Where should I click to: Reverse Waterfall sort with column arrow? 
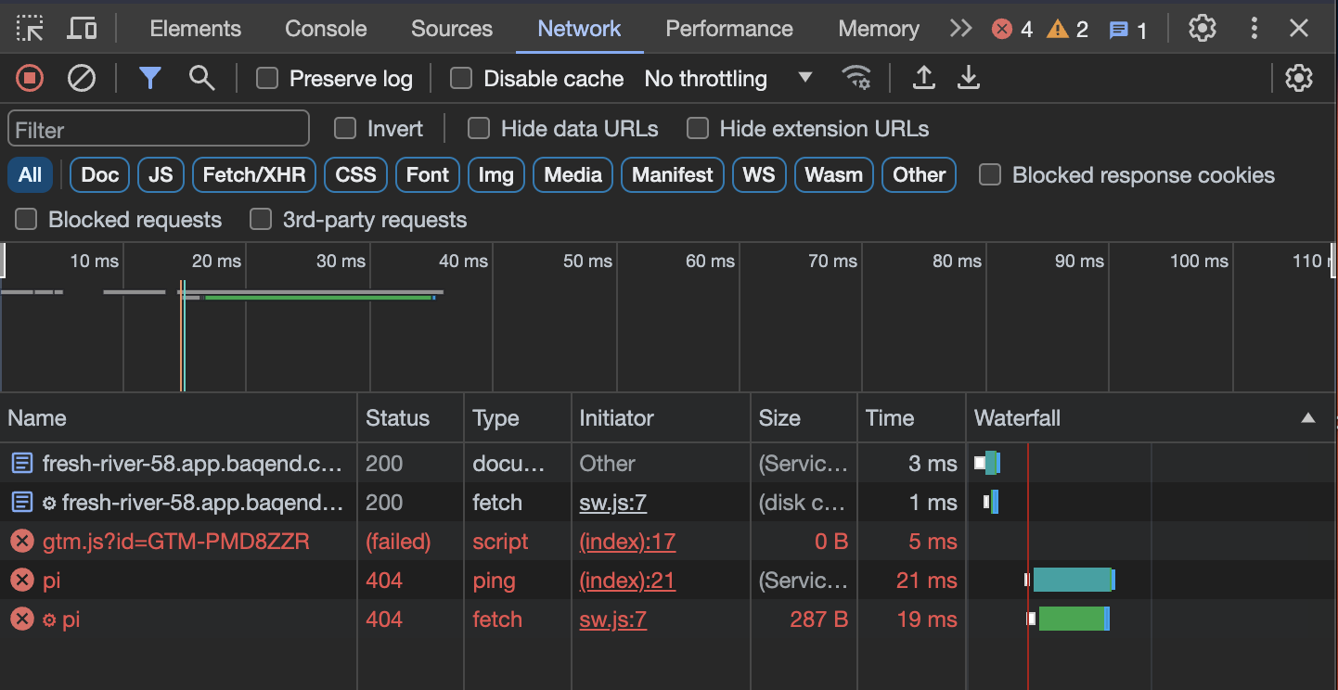(x=1308, y=418)
